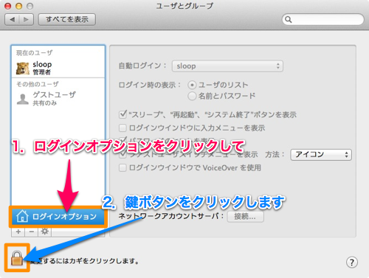Click the yellow minimize window button
The width and height of the screenshot is (369, 278).
[x=19, y=6]
